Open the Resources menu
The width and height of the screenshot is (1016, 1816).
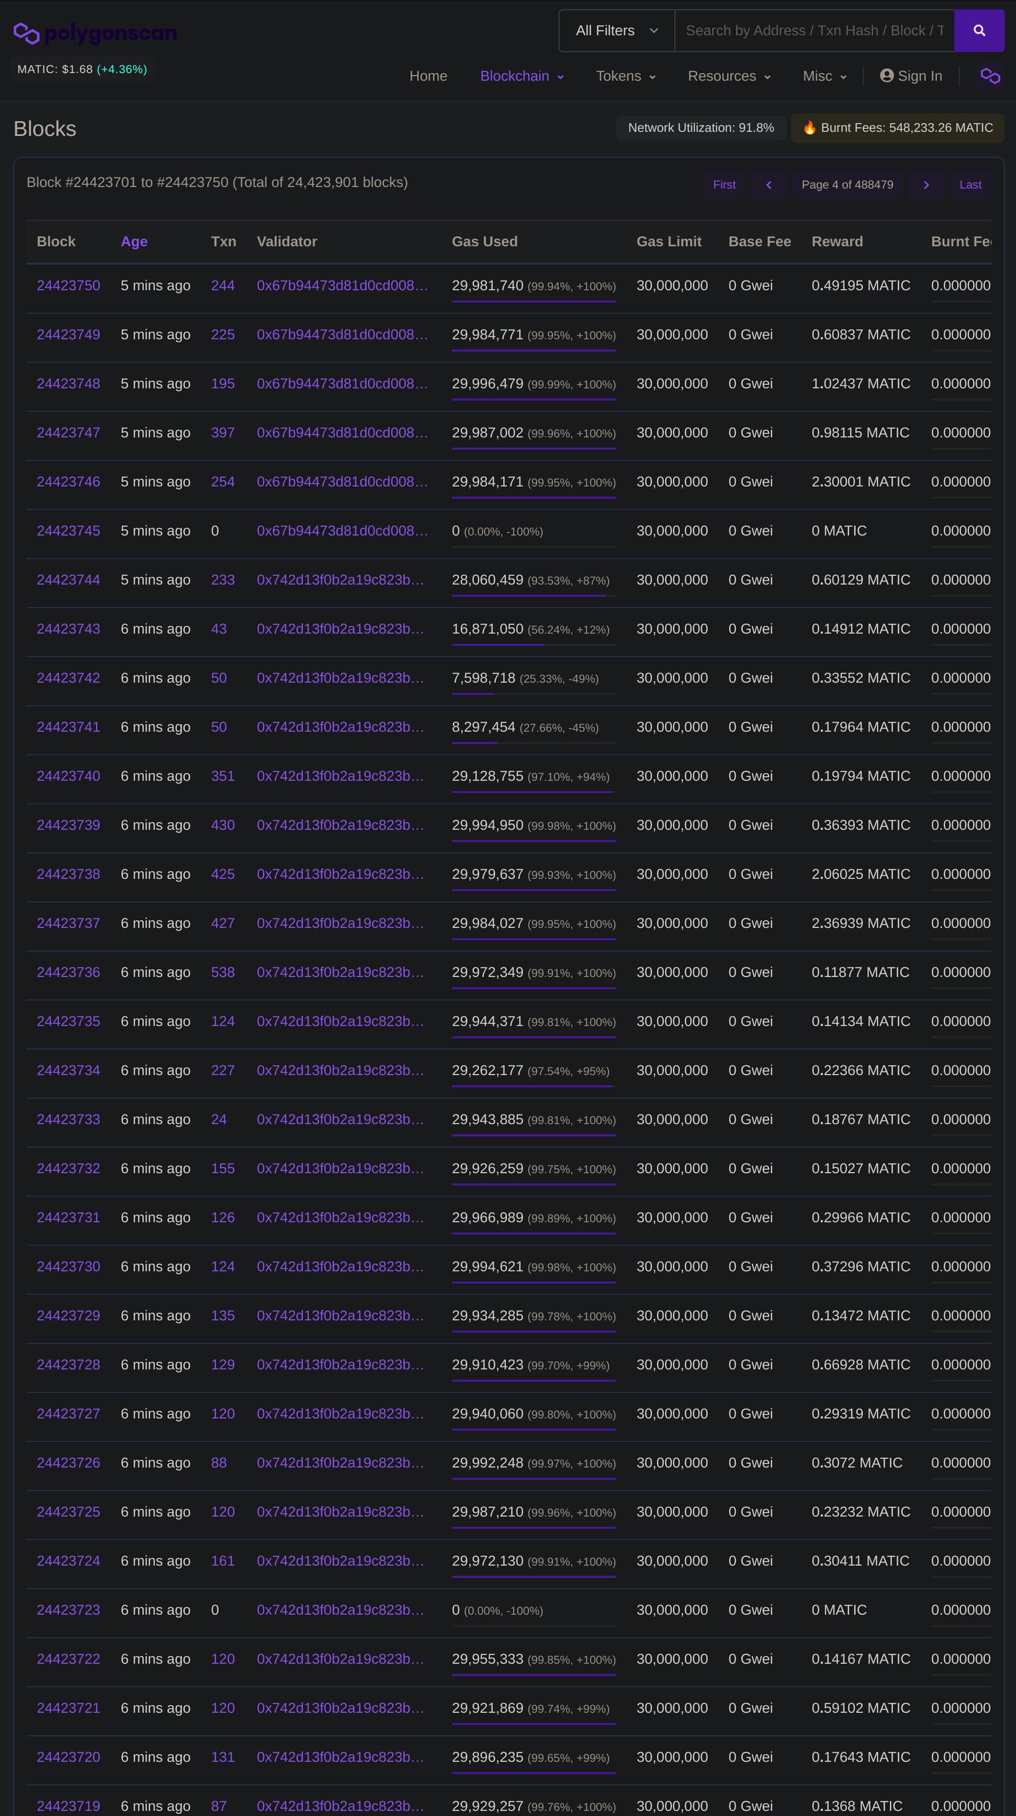point(729,76)
